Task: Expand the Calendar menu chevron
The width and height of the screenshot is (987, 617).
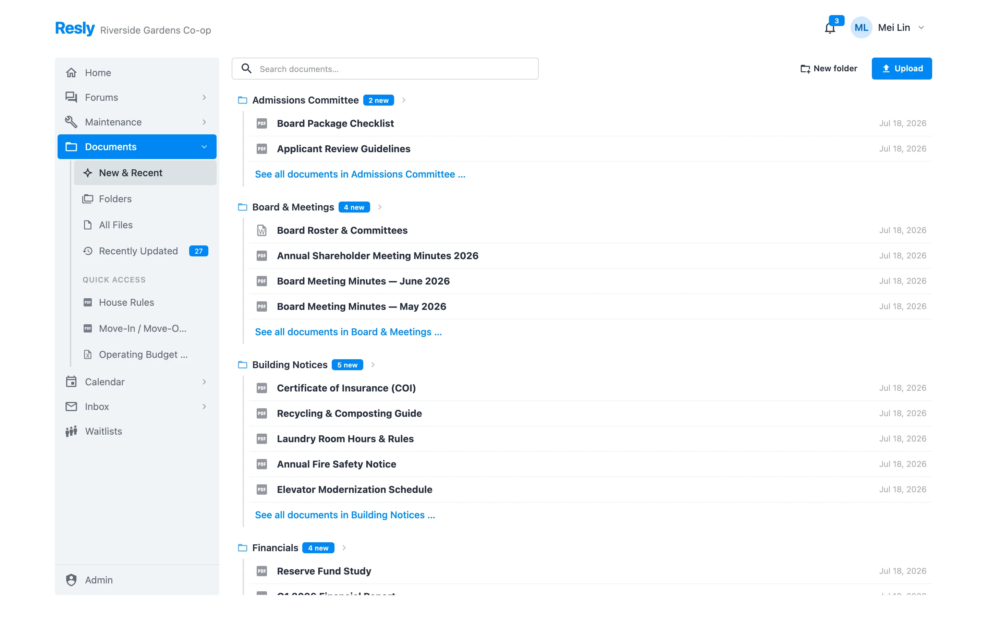Action: point(204,382)
